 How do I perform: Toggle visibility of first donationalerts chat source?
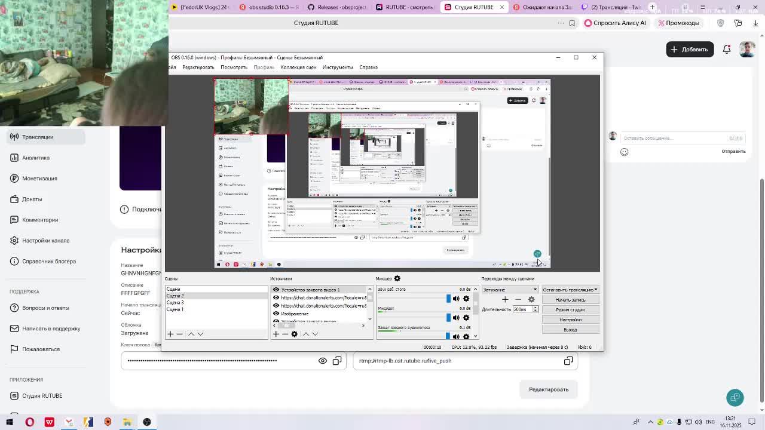(x=276, y=297)
